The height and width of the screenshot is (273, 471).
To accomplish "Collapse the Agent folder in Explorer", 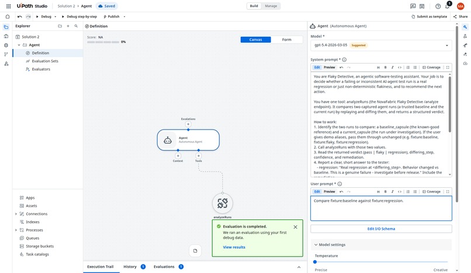I will 19,45.
